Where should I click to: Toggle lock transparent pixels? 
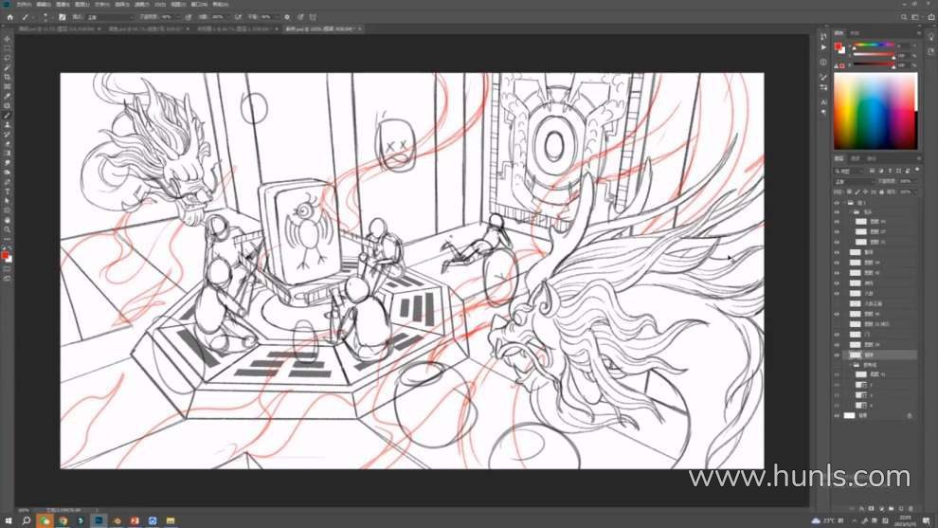pos(850,192)
